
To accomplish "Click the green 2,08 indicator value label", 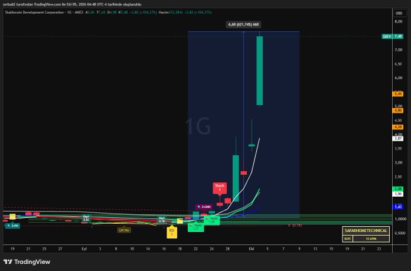I will pos(398,189).
